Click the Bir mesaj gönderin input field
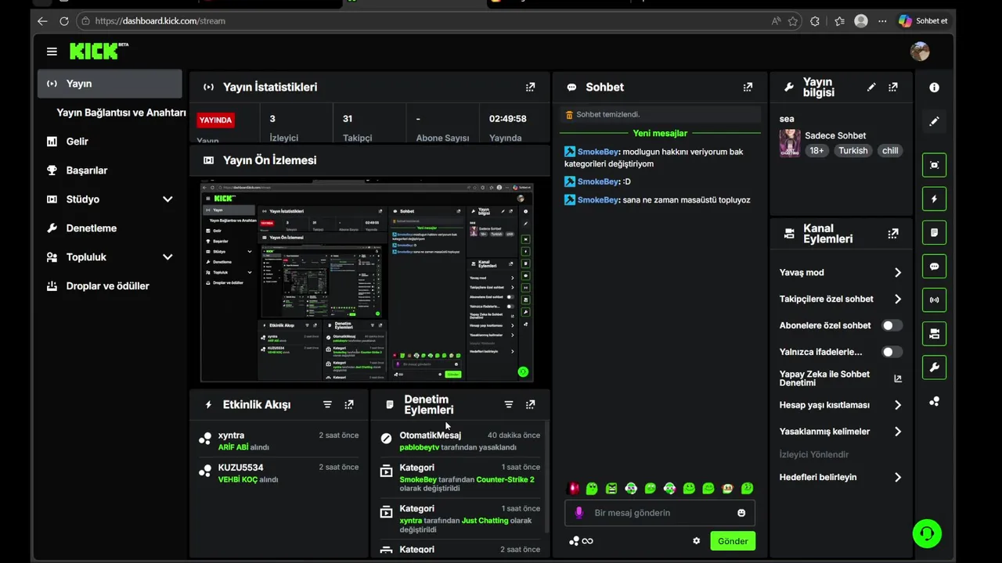 pyautogui.click(x=661, y=513)
